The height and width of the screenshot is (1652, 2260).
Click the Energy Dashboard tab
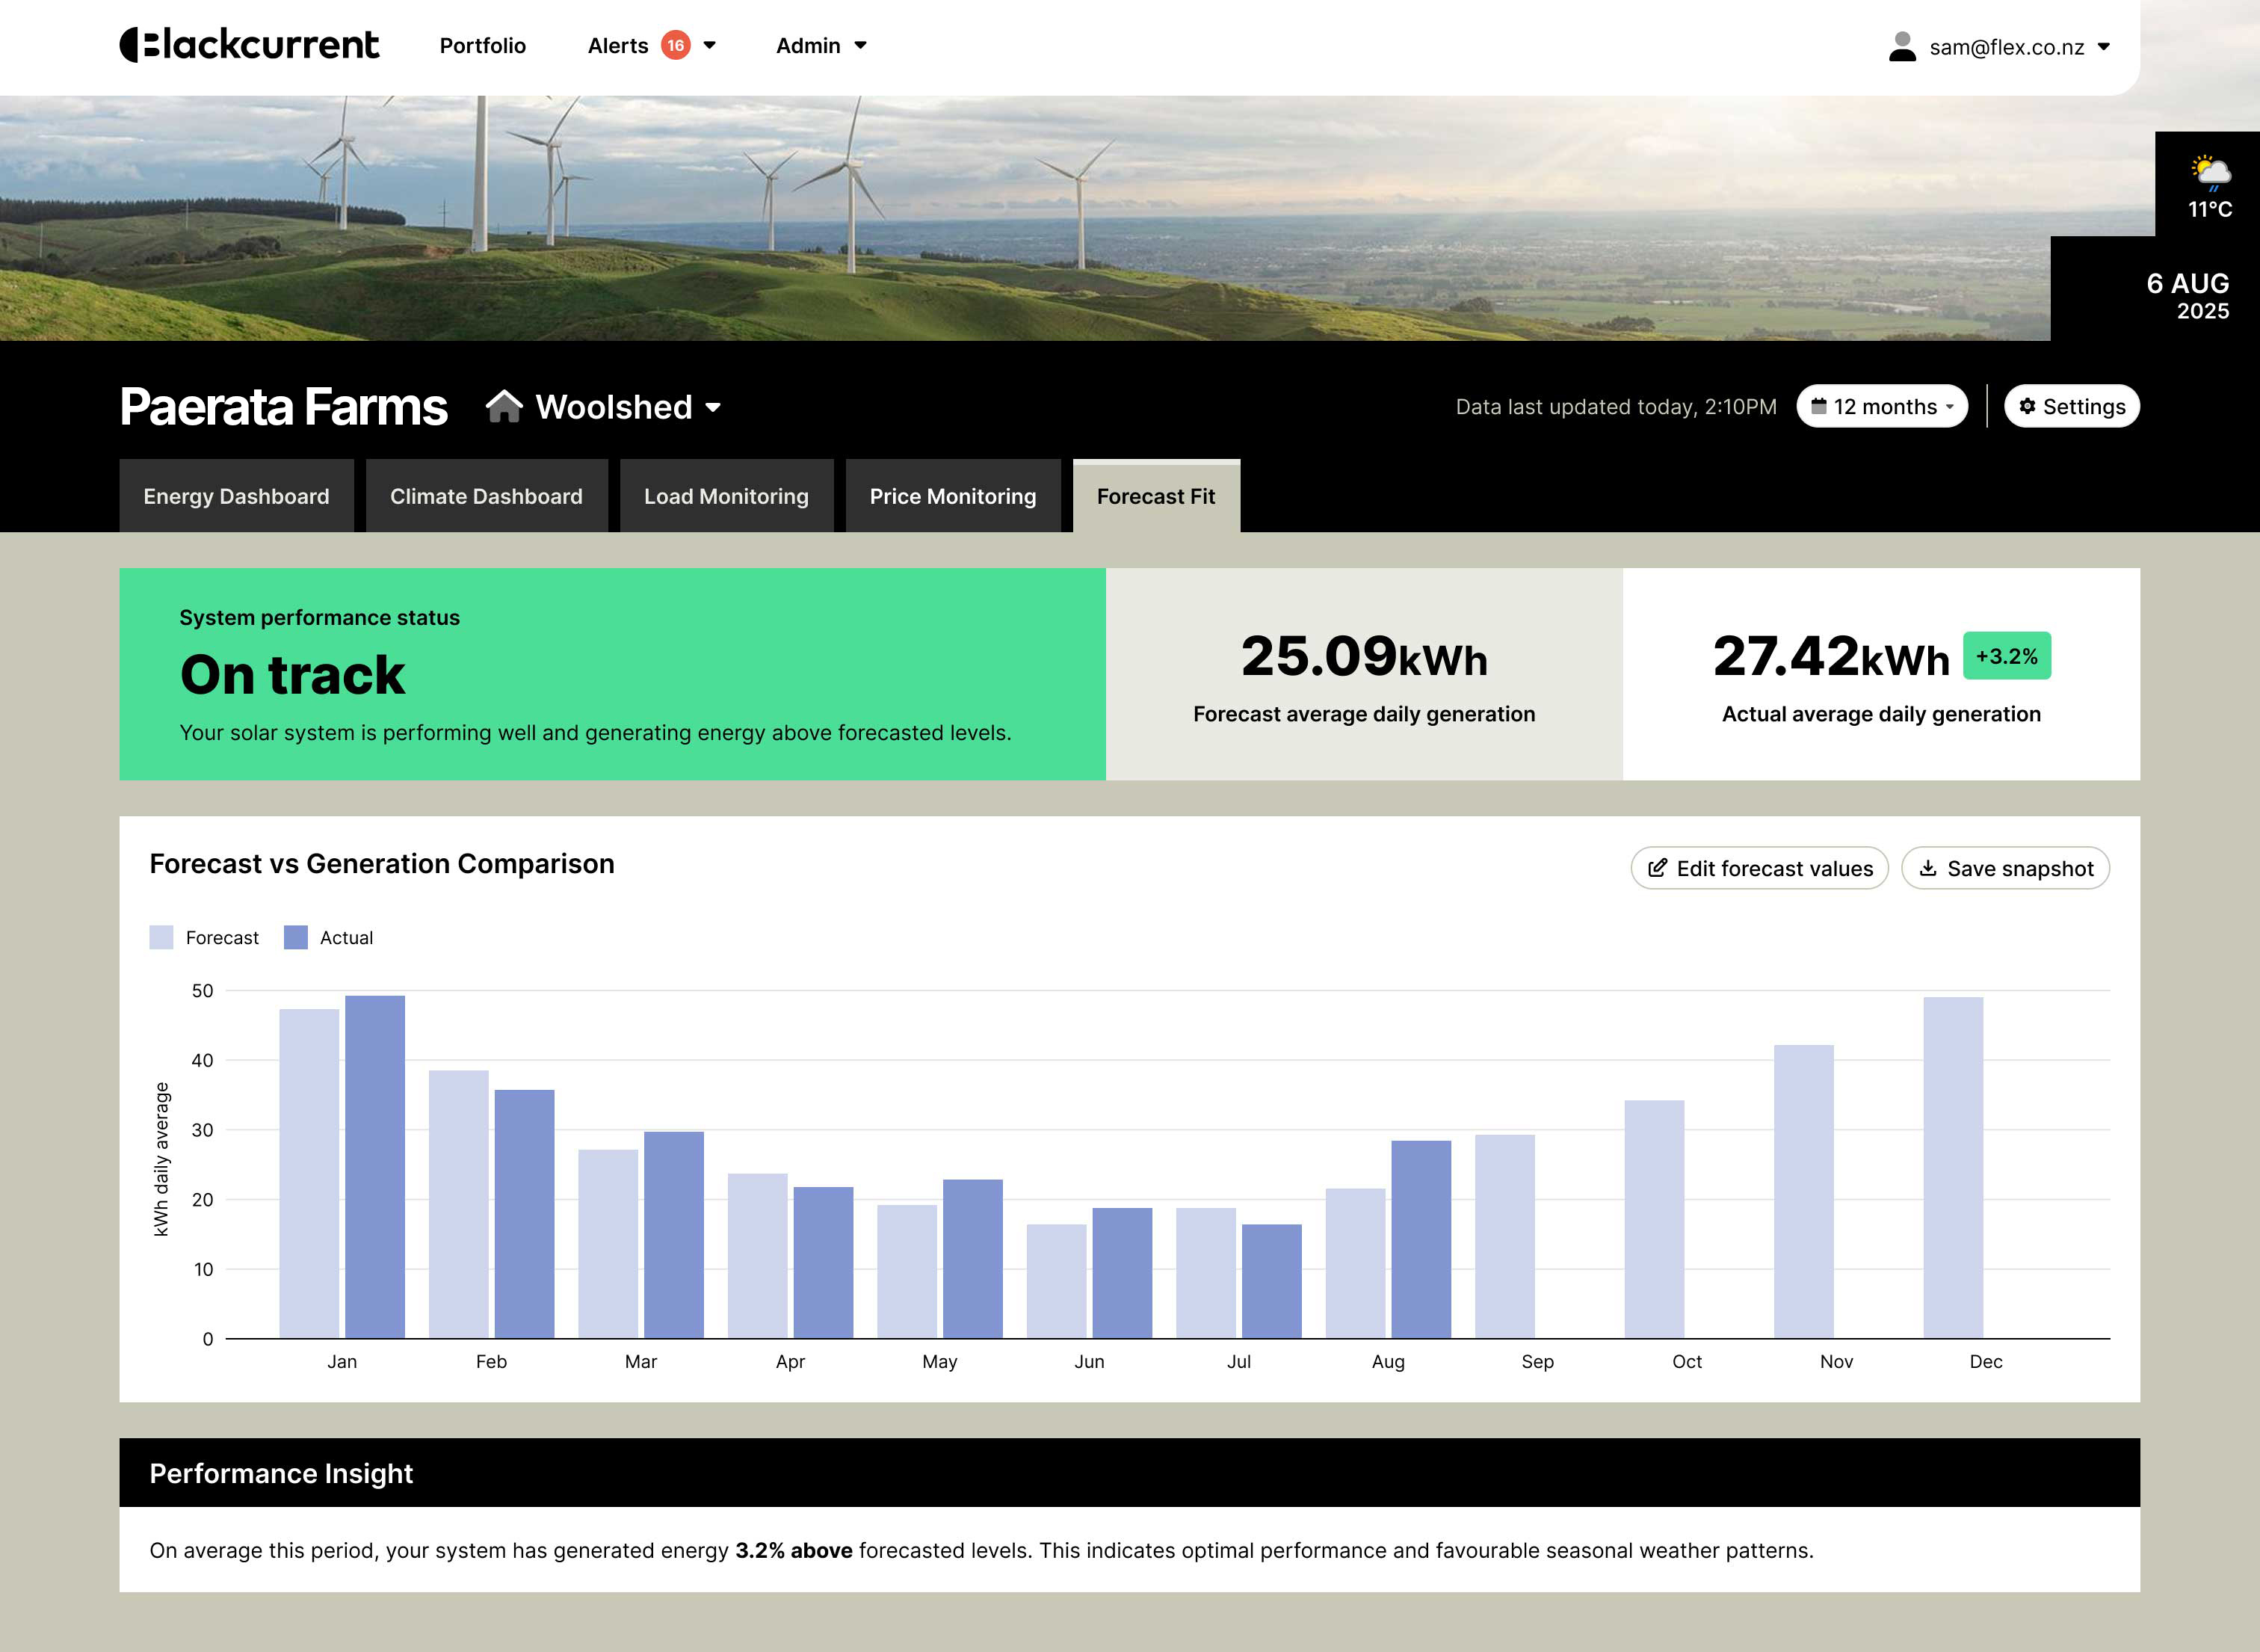point(236,496)
